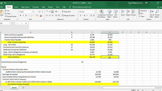
Task: Expand the Name Box dropdown arrow
Action: 10,23
